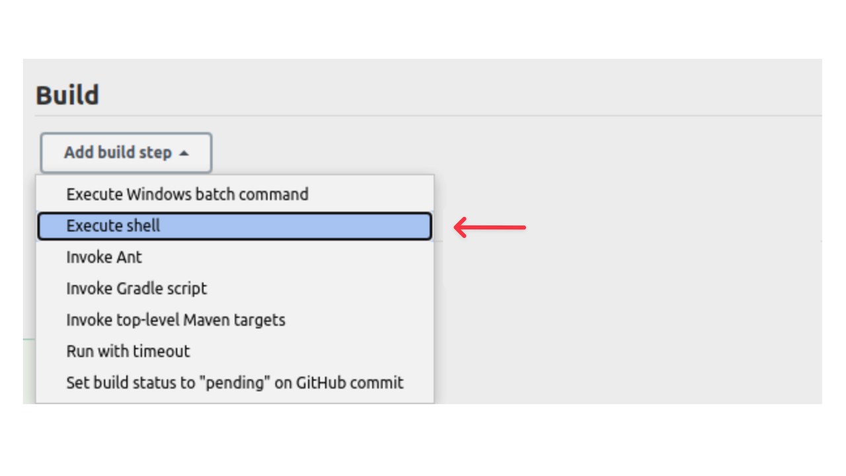Collapse build step menu using the up-triangle
This screenshot has width=846, height=476.
[x=184, y=153]
